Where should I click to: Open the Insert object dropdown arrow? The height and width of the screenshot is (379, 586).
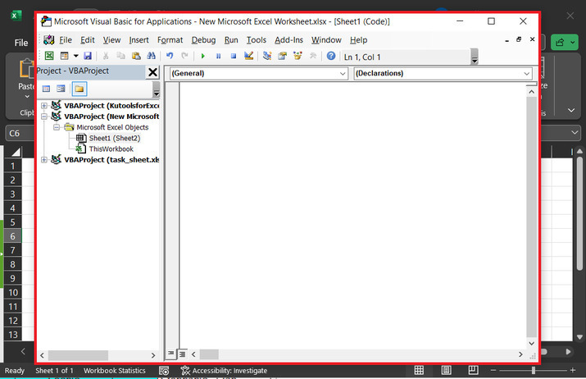click(76, 56)
